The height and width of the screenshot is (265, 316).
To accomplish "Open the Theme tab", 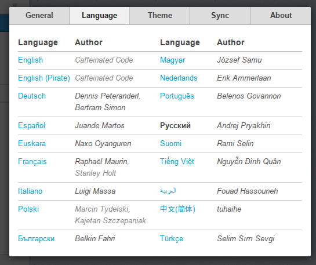I will click(160, 16).
